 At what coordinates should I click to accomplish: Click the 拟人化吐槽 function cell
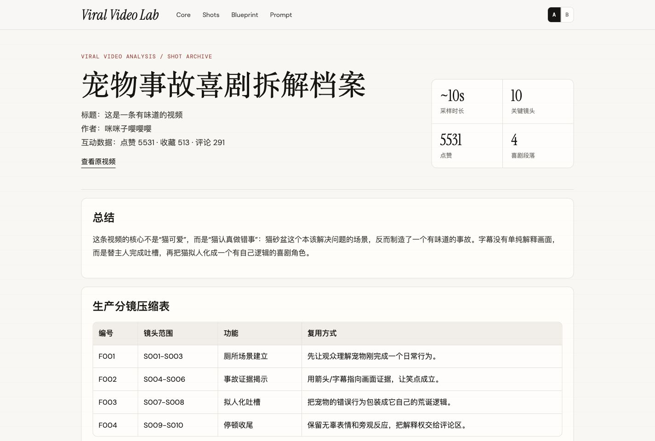pyautogui.click(x=260, y=402)
